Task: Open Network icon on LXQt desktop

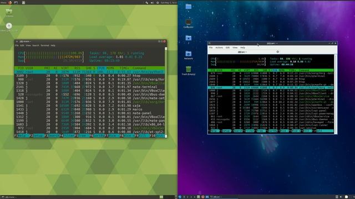Action: point(189,55)
